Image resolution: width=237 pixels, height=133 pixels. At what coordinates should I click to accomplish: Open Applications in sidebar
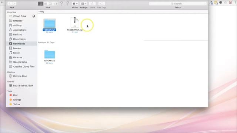[20, 30]
